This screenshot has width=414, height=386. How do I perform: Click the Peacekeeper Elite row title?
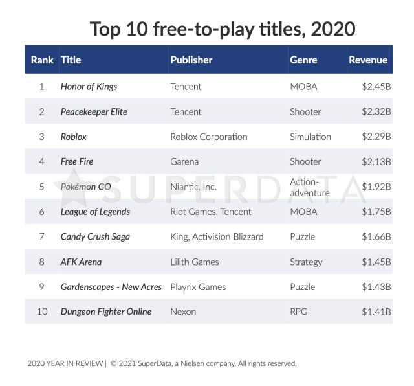click(x=94, y=112)
